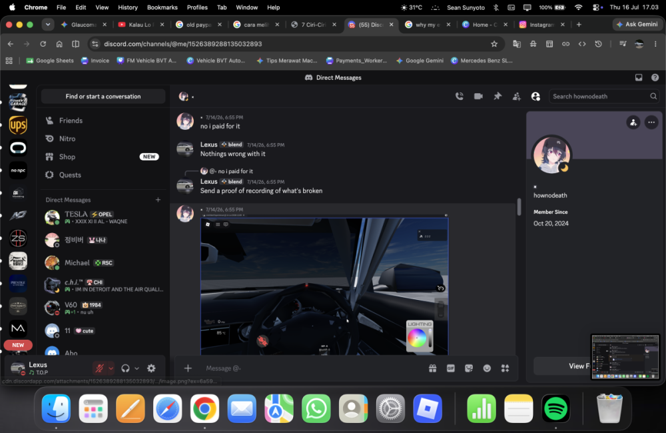Start a voice call in Discord
This screenshot has height=433, width=666.
tap(459, 97)
